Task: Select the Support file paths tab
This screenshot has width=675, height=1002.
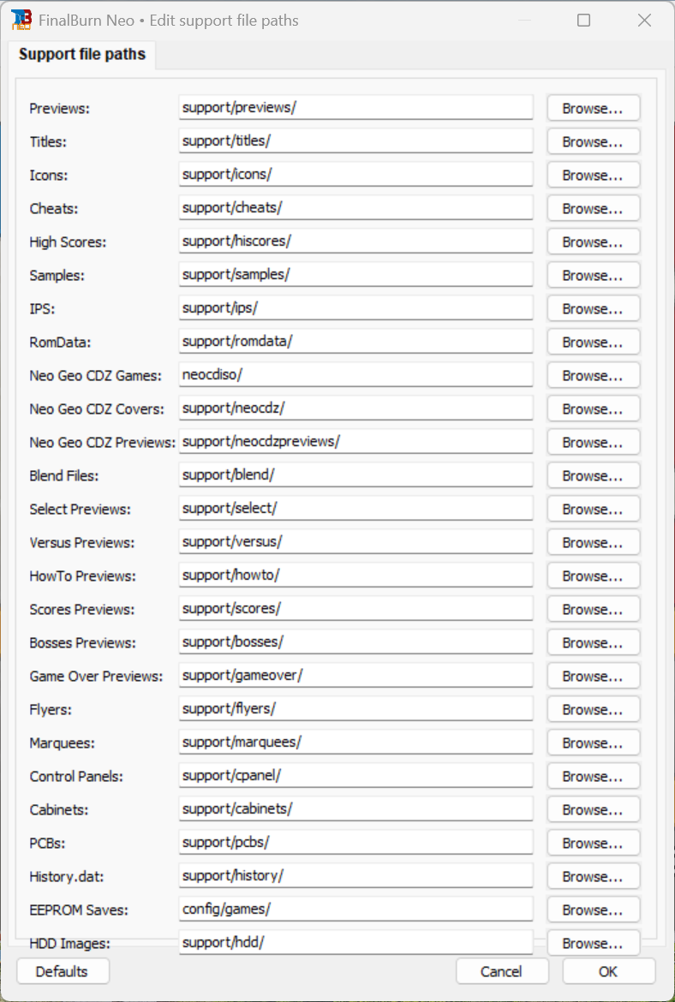Action: tap(82, 55)
